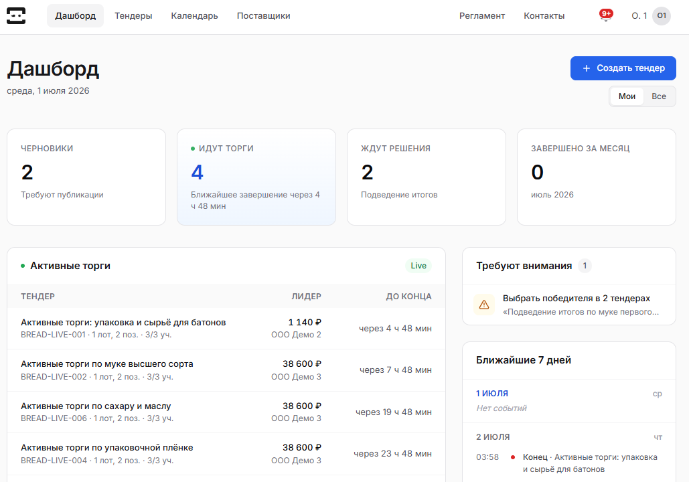Open the Календарь tab

point(194,16)
